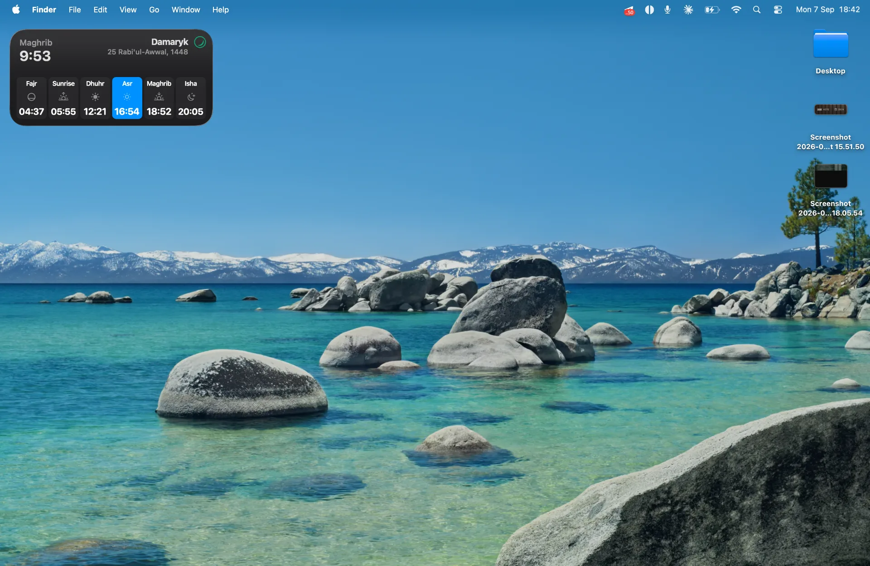The width and height of the screenshot is (870, 566).
Task: Click the red menu bar icon showing 50
Action: pyautogui.click(x=629, y=10)
